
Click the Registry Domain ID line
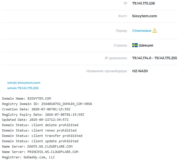[47, 104]
